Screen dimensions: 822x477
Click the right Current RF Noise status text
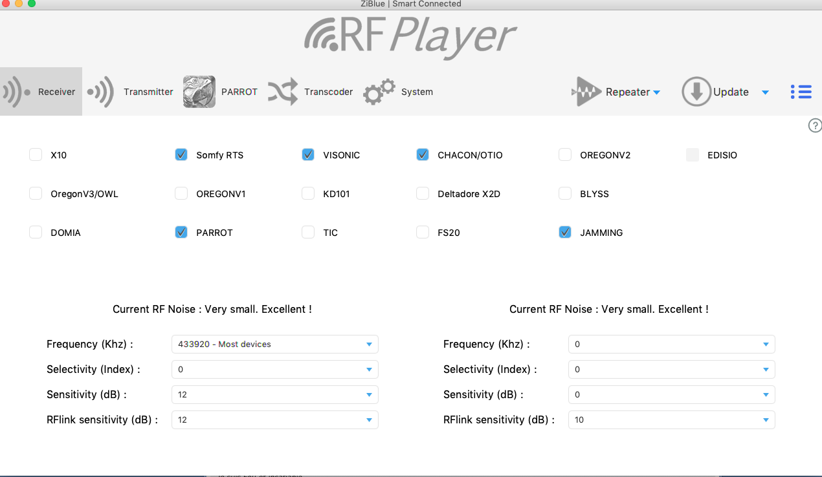tap(609, 309)
